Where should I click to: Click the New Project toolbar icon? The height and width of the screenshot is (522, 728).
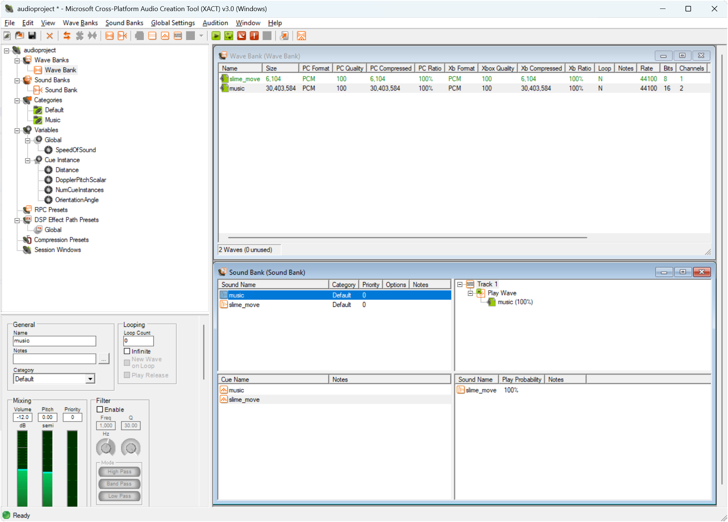pos(7,36)
